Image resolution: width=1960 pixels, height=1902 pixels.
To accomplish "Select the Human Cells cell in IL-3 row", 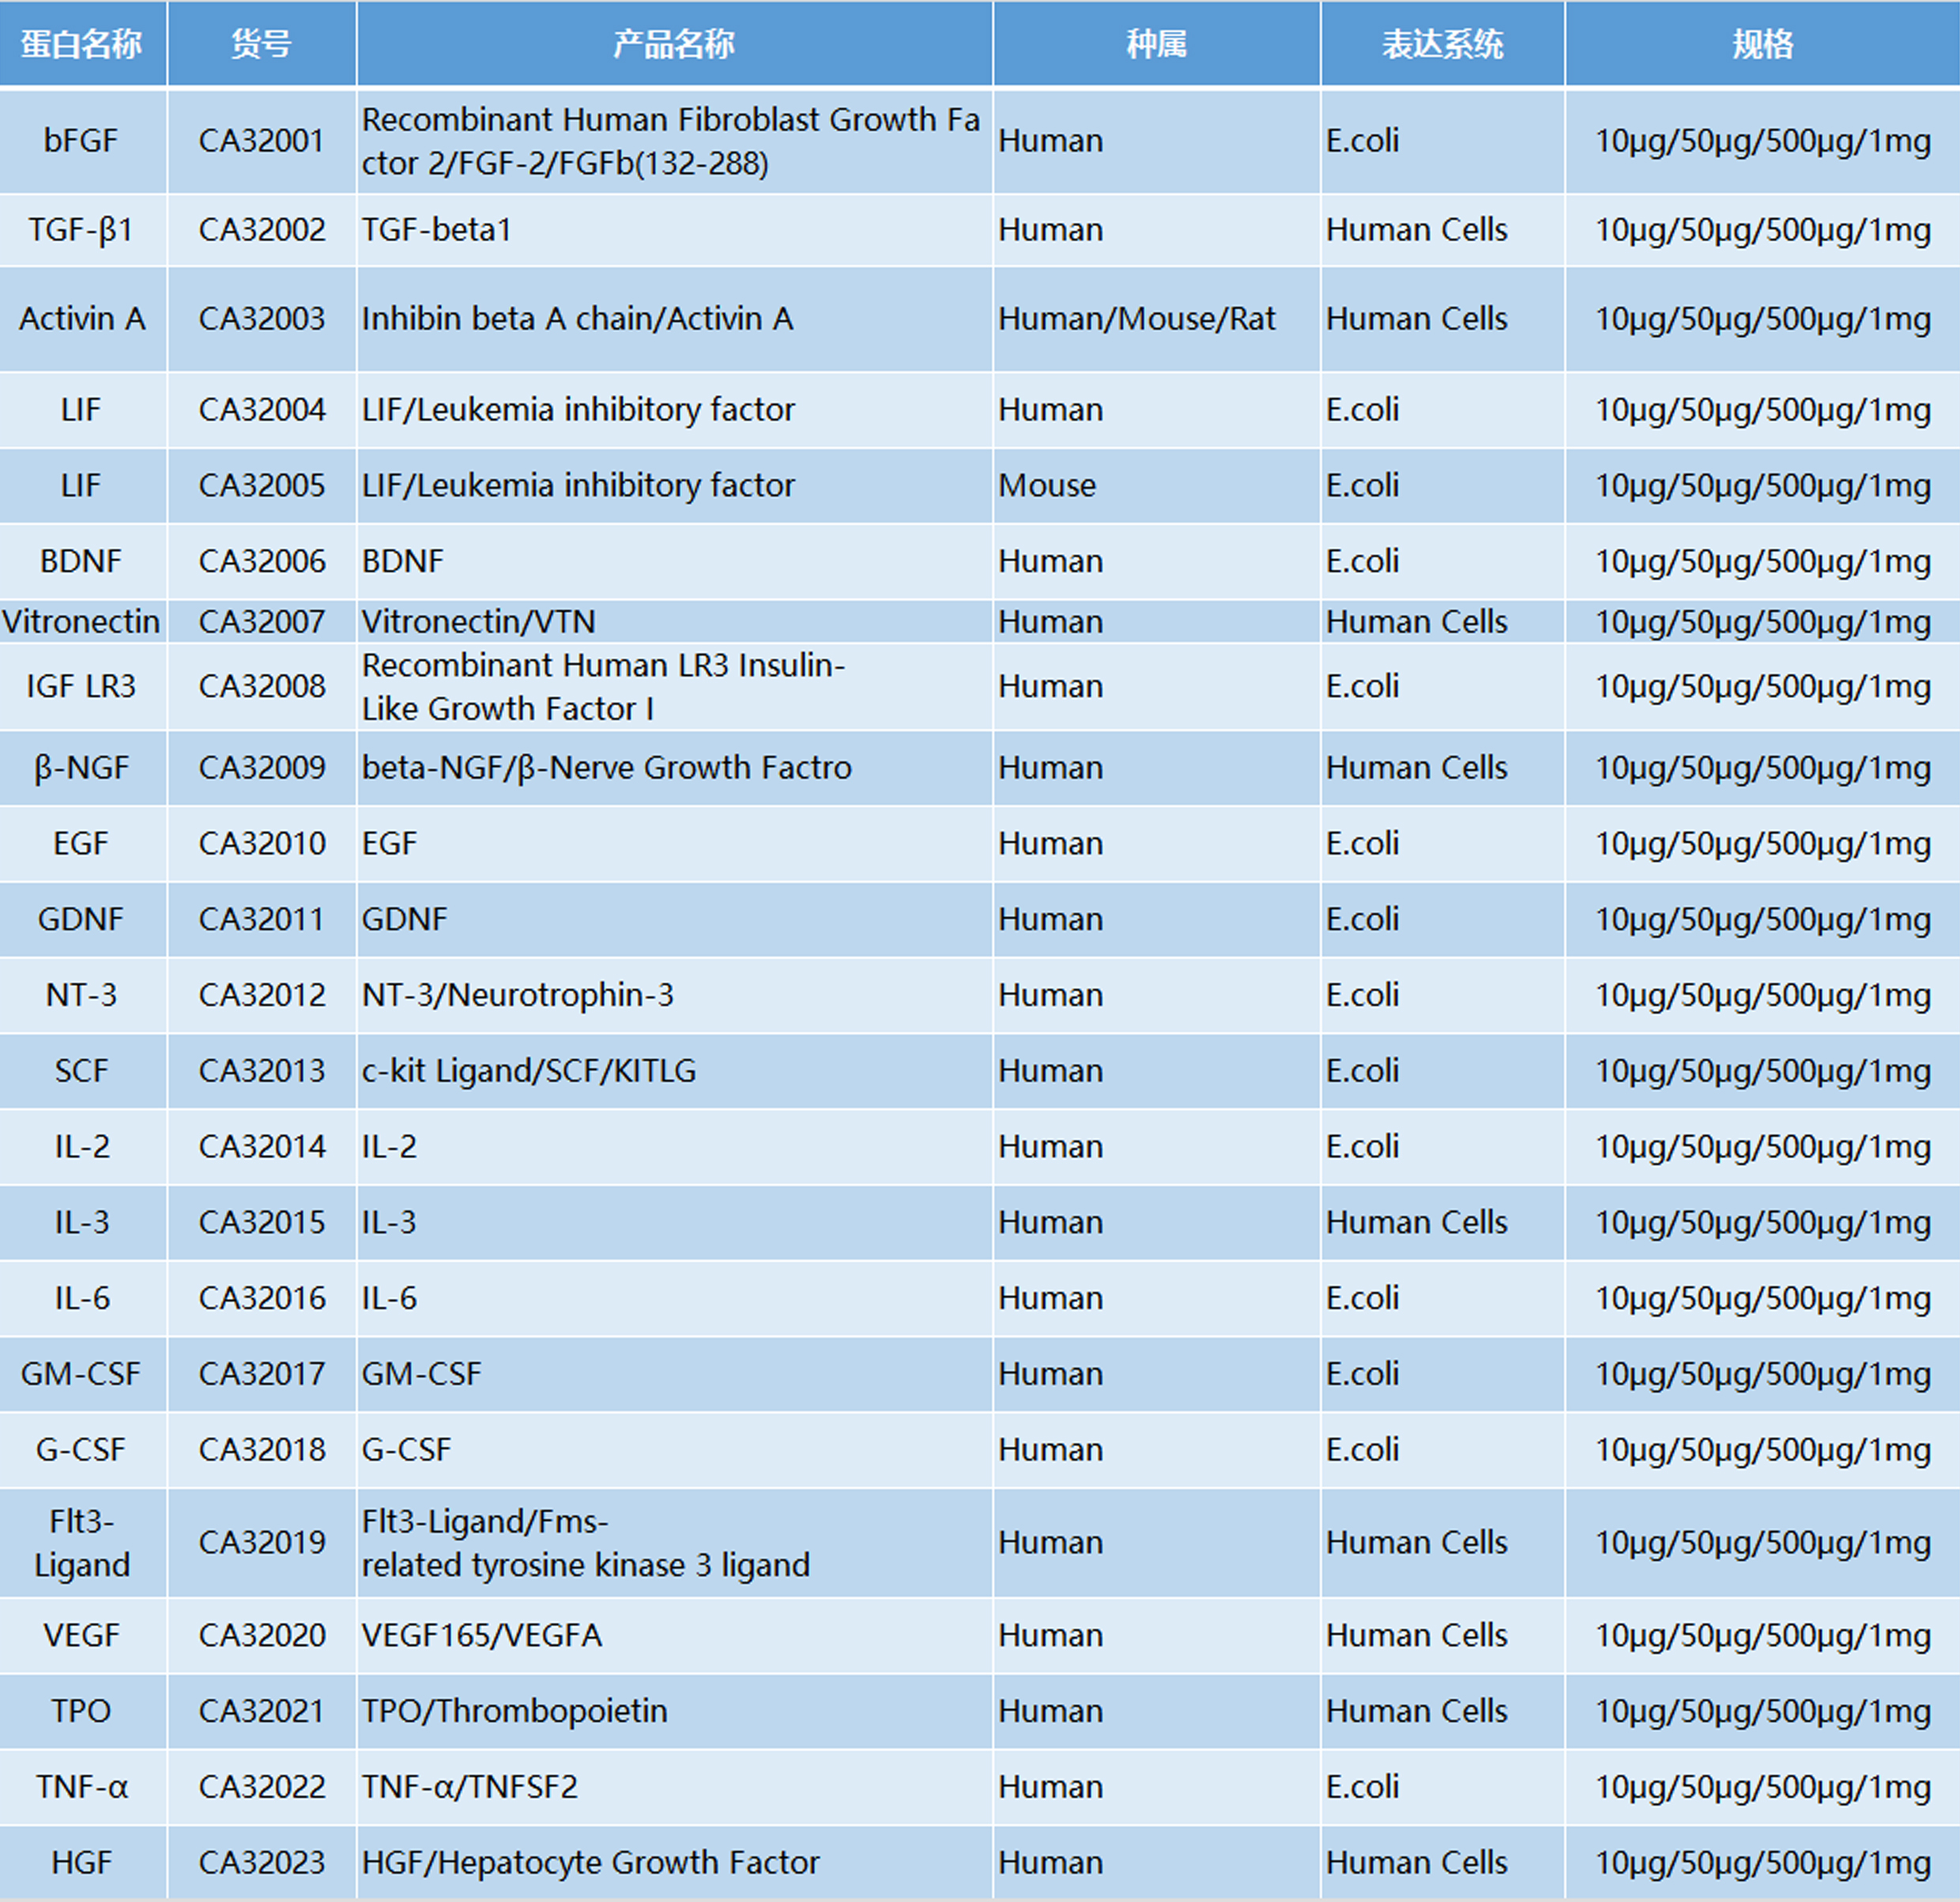I will (x=1443, y=1223).
